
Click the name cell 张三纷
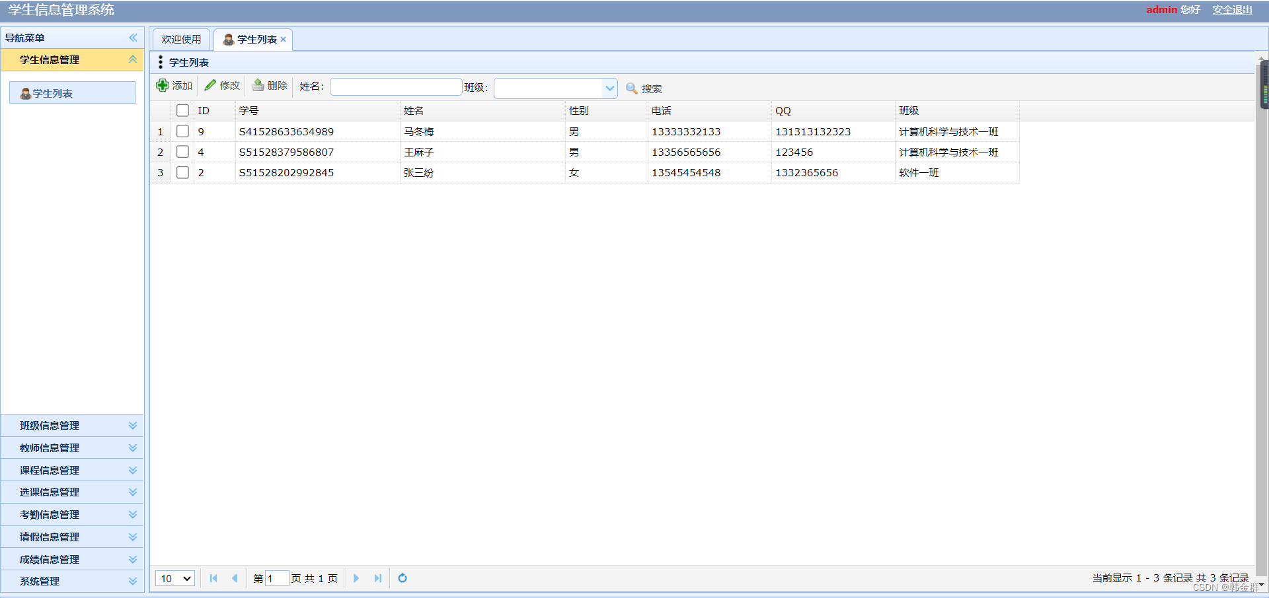point(419,172)
